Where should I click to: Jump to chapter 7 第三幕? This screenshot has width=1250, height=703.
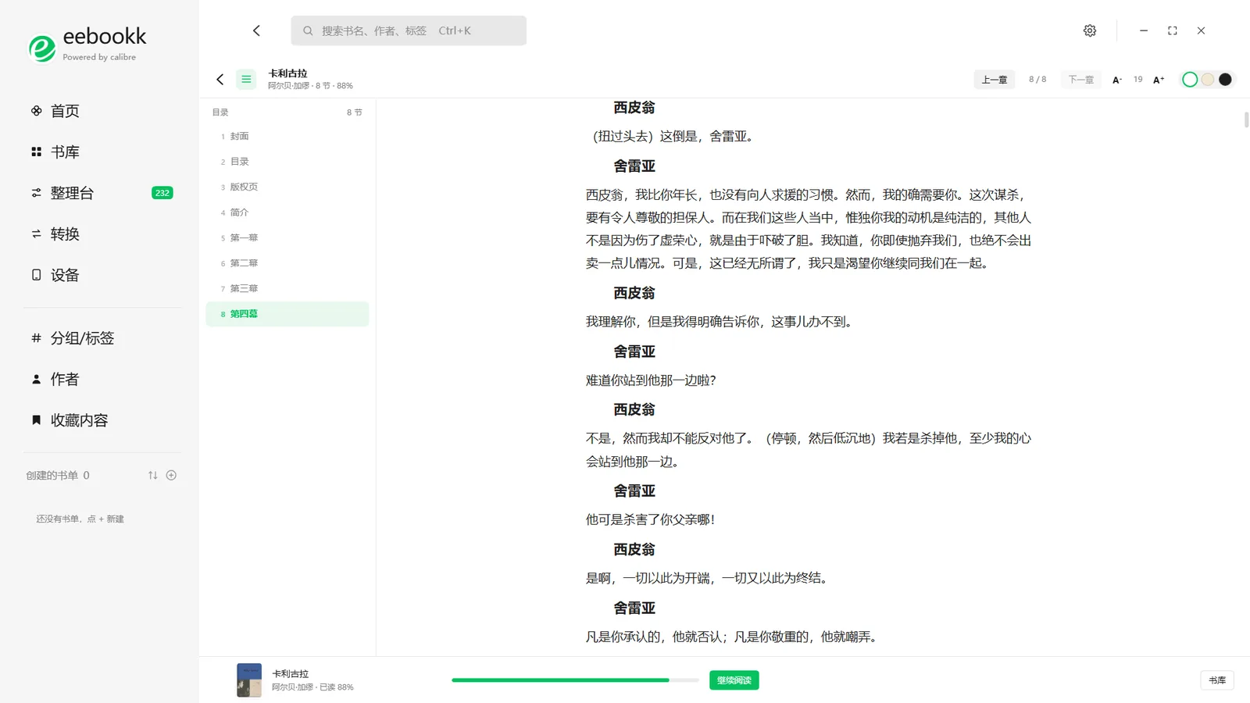pyautogui.click(x=287, y=288)
